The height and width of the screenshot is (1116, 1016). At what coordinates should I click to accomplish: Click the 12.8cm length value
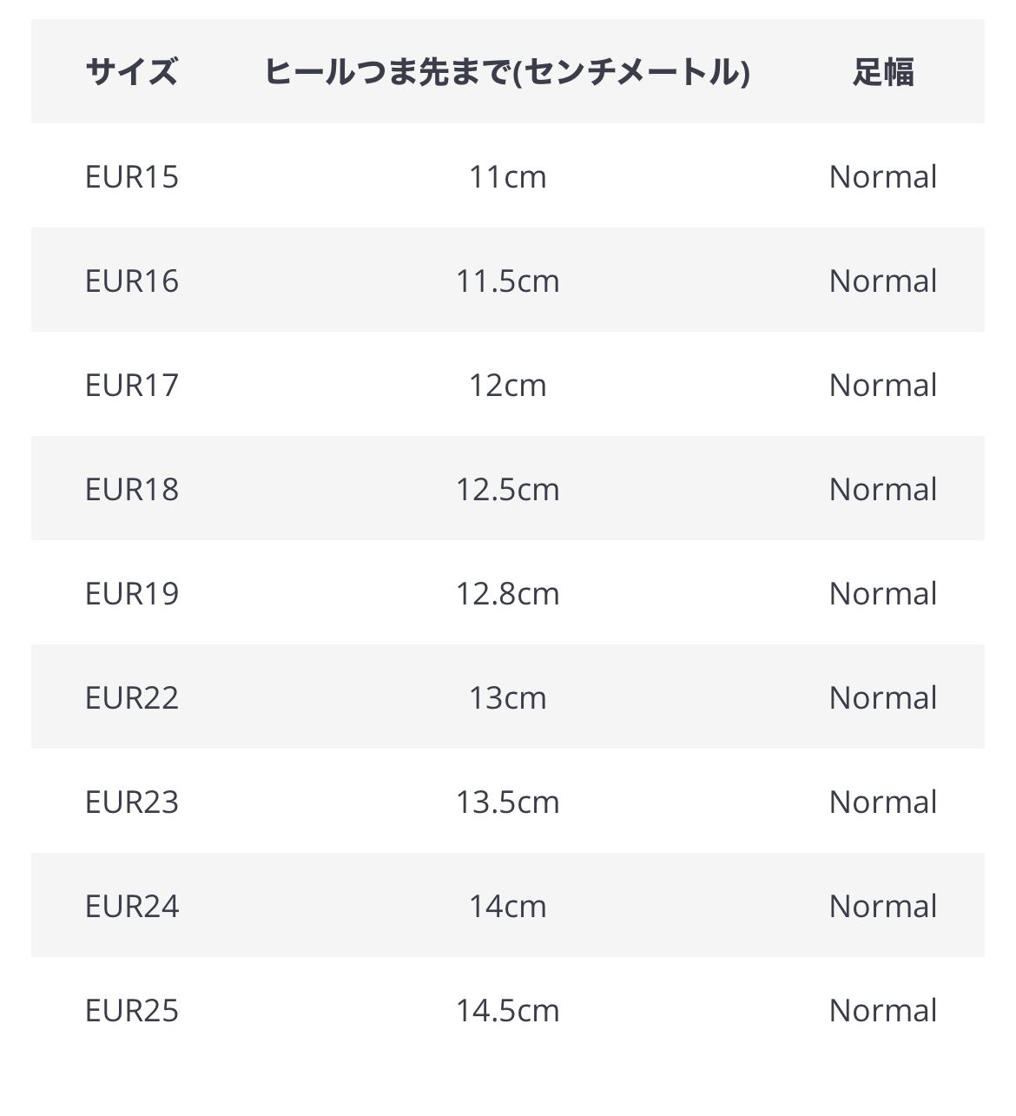pyautogui.click(x=508, y=593)
